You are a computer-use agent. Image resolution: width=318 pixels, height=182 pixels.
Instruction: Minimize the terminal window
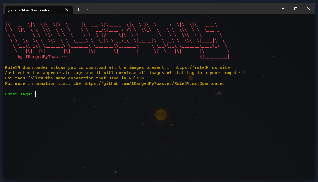(x=283, y=9)
